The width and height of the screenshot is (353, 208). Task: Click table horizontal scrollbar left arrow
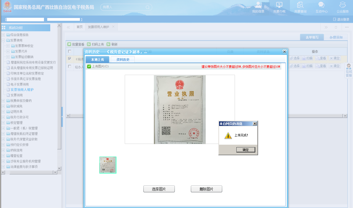coord(68,116)
